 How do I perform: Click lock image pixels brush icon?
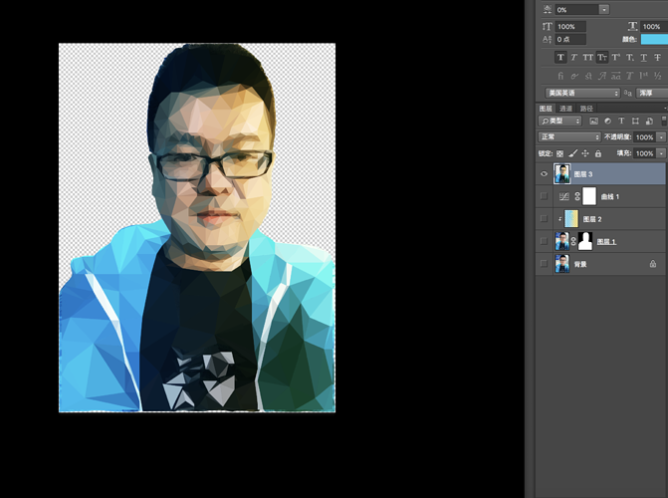point(573,153)
